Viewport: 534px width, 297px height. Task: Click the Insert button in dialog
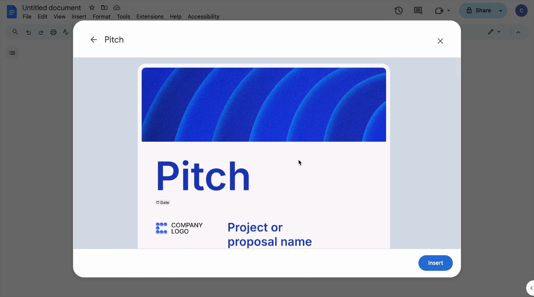click(435, 263)
